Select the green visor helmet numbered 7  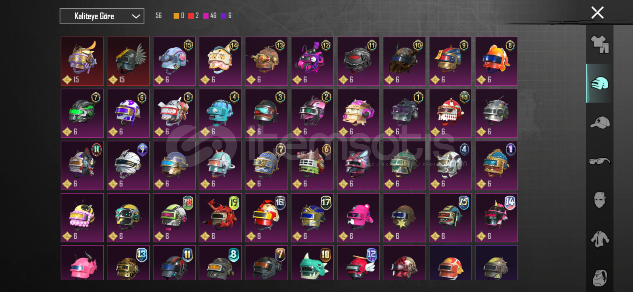[x=82, y=113]
